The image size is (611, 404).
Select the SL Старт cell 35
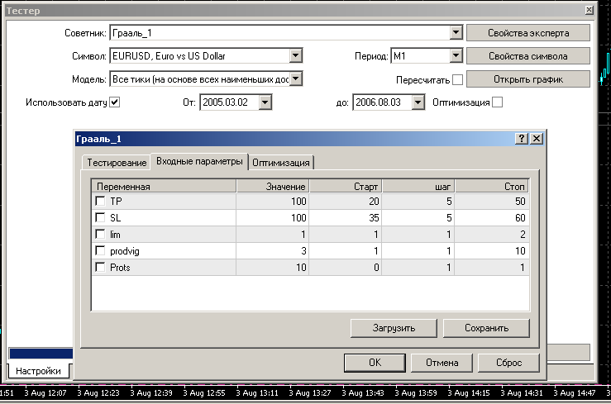click(346, 217)
